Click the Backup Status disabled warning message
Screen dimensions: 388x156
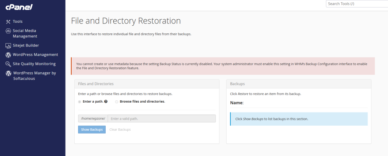tap(223, 66)
